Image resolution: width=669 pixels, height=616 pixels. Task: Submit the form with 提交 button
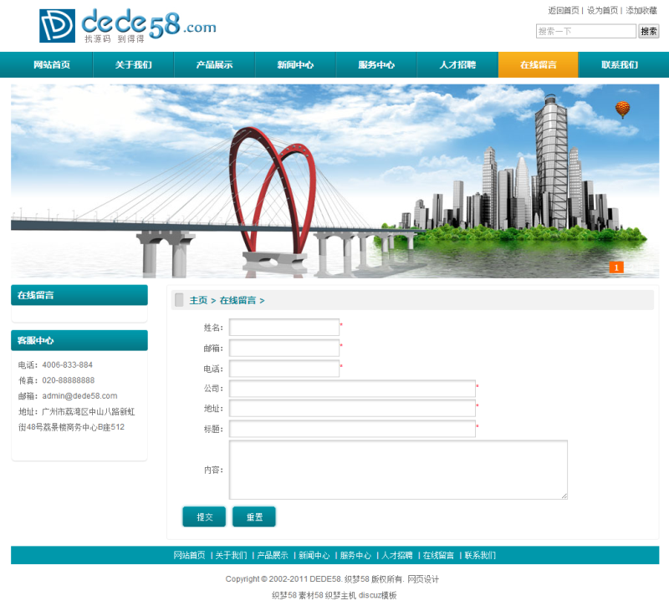(204, 517)
